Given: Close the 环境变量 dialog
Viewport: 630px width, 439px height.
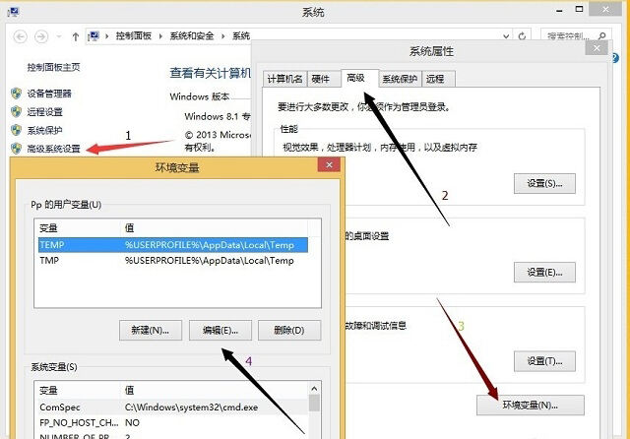Looking at the screenshot, I should tap(329, 164).
